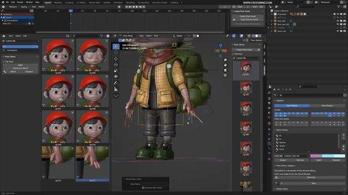Toggle the camera view icon in viewport
The height and width of the screenshot is (195, 348).
[x=225, y=70]
